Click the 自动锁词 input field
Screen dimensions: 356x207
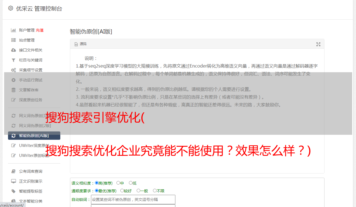[x=133, y=200]
